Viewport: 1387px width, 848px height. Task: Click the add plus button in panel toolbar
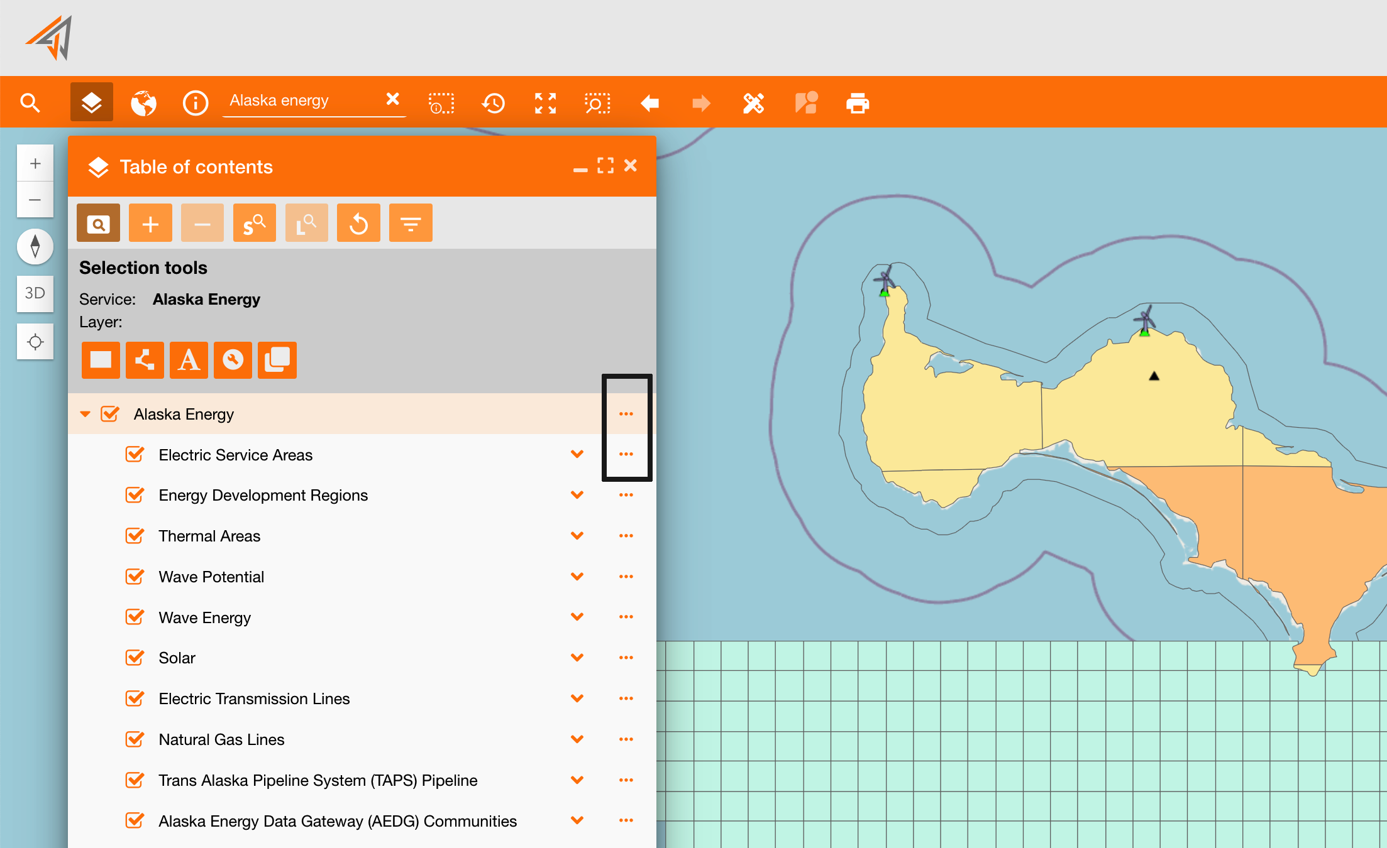[x=150, y=223]
